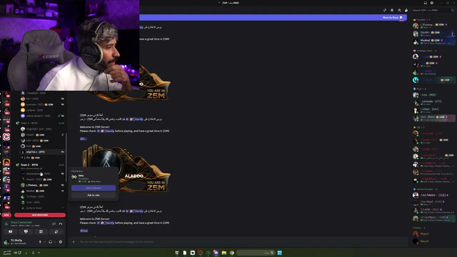The image size is (457, 257).
Task: Click the Ask to Join button
Action: pyautogui.click(x=94, y=195)
